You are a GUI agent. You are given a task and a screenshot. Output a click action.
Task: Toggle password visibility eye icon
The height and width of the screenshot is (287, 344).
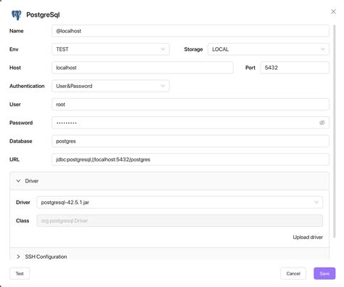(x=322, y=123)
